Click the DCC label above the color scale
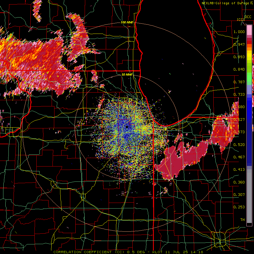The height and width of the screenshot is (254, 254). 248,17
